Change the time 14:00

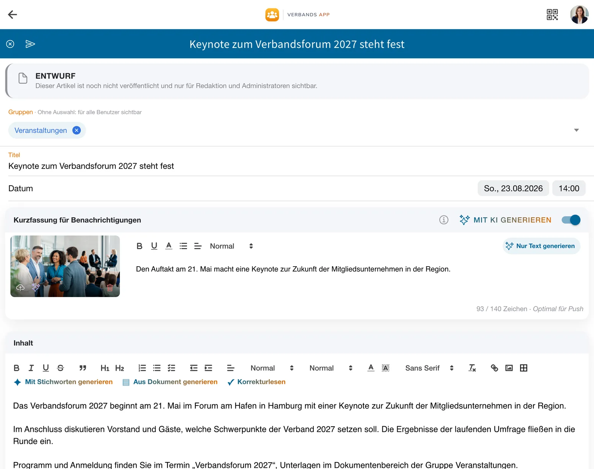[569, 188]
